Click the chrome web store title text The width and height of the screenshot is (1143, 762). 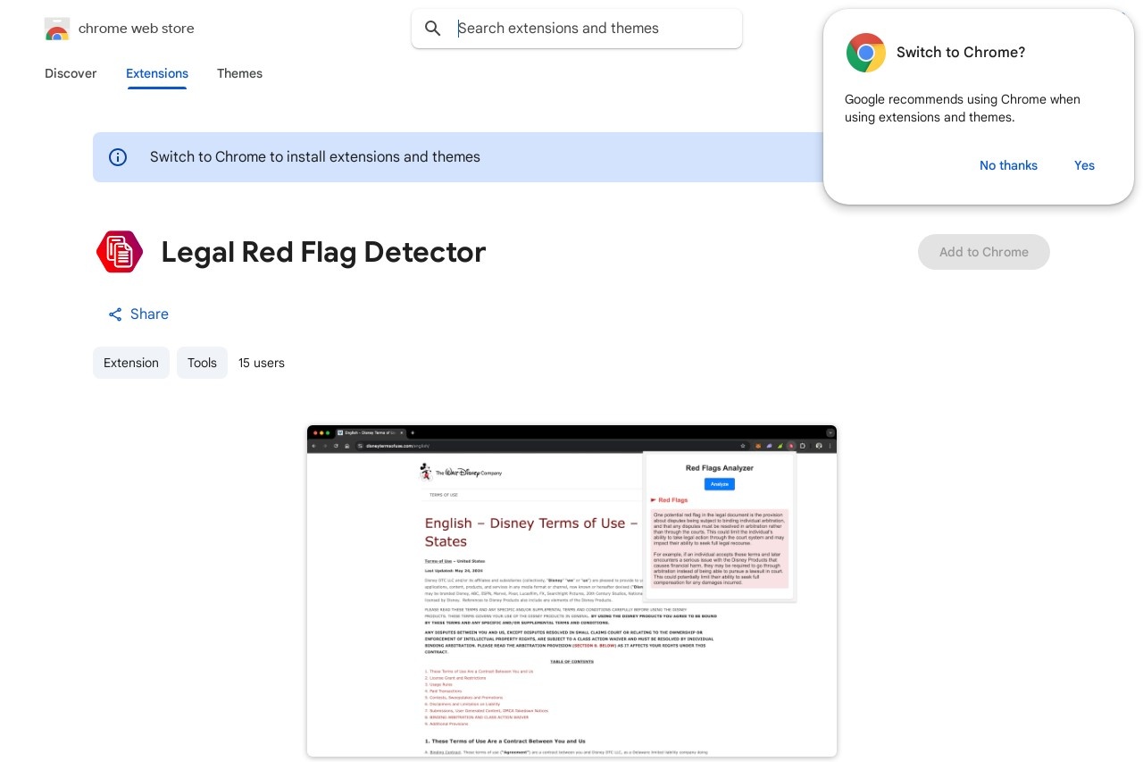coord(137,29)
